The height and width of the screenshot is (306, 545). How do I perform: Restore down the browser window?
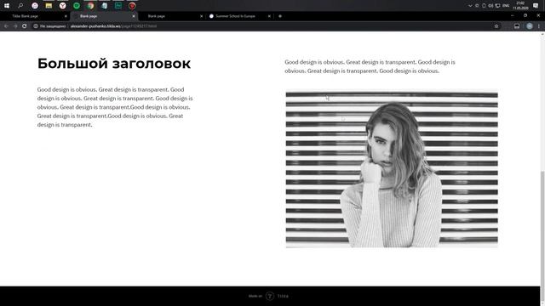click(x=525, y=15)
